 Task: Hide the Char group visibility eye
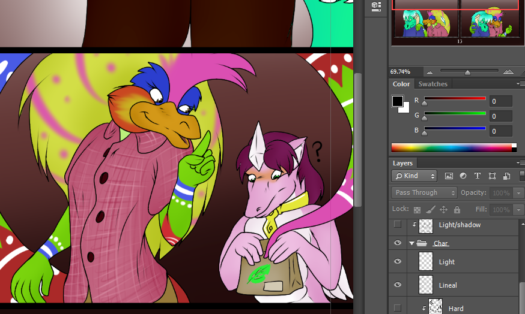click(x=398, y=243)
